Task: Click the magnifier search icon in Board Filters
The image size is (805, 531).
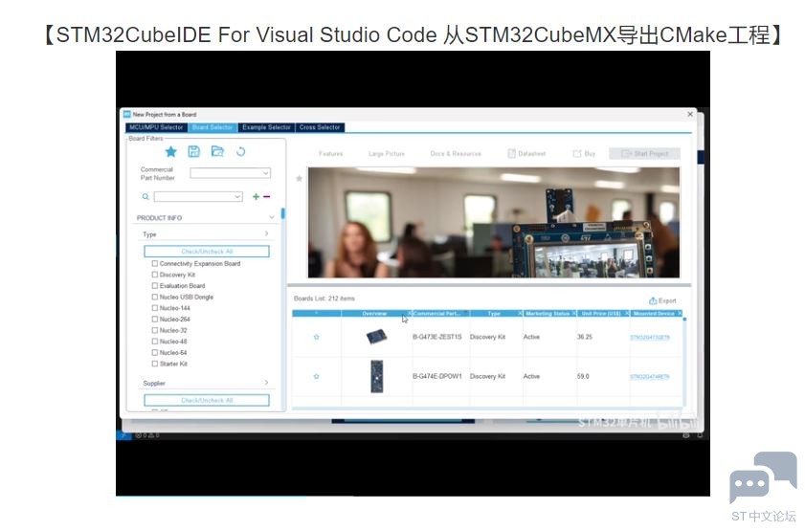Action: pyautogui.click(x=145, y=196)
